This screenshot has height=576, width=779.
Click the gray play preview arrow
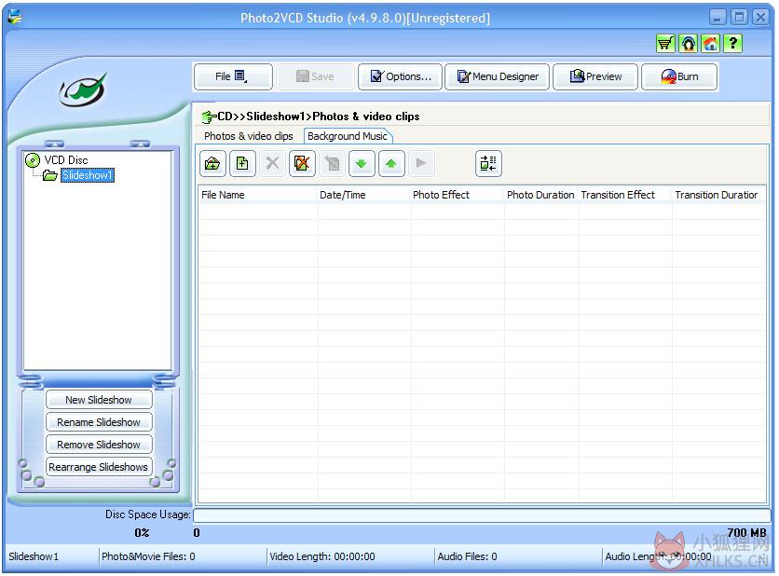pyautogui.click(x=421, y=163)
